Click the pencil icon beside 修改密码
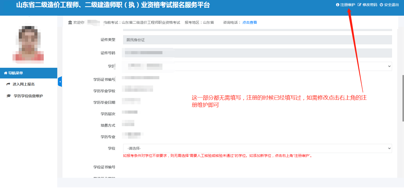Image resolution: width=404 pixels, height=190 pixels. point(359,5)
